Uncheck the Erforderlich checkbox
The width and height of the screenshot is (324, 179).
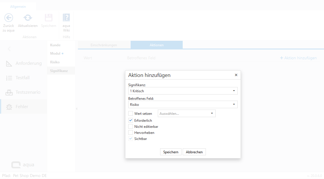pyautogui.click(x=131, y=120)
